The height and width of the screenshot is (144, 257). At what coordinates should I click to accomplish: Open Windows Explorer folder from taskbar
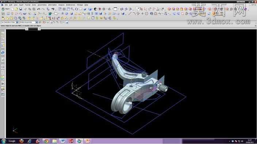[54, 141]
